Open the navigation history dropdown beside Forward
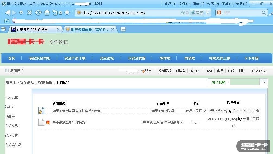This screenshot has width=273, height=154. tap(21, 13)
